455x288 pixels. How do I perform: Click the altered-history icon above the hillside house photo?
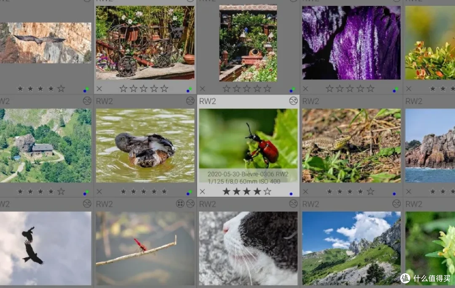[87, 101]
